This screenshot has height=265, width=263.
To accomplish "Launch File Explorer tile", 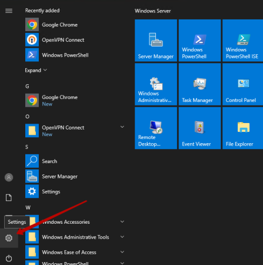I will [x=243, y=128].
